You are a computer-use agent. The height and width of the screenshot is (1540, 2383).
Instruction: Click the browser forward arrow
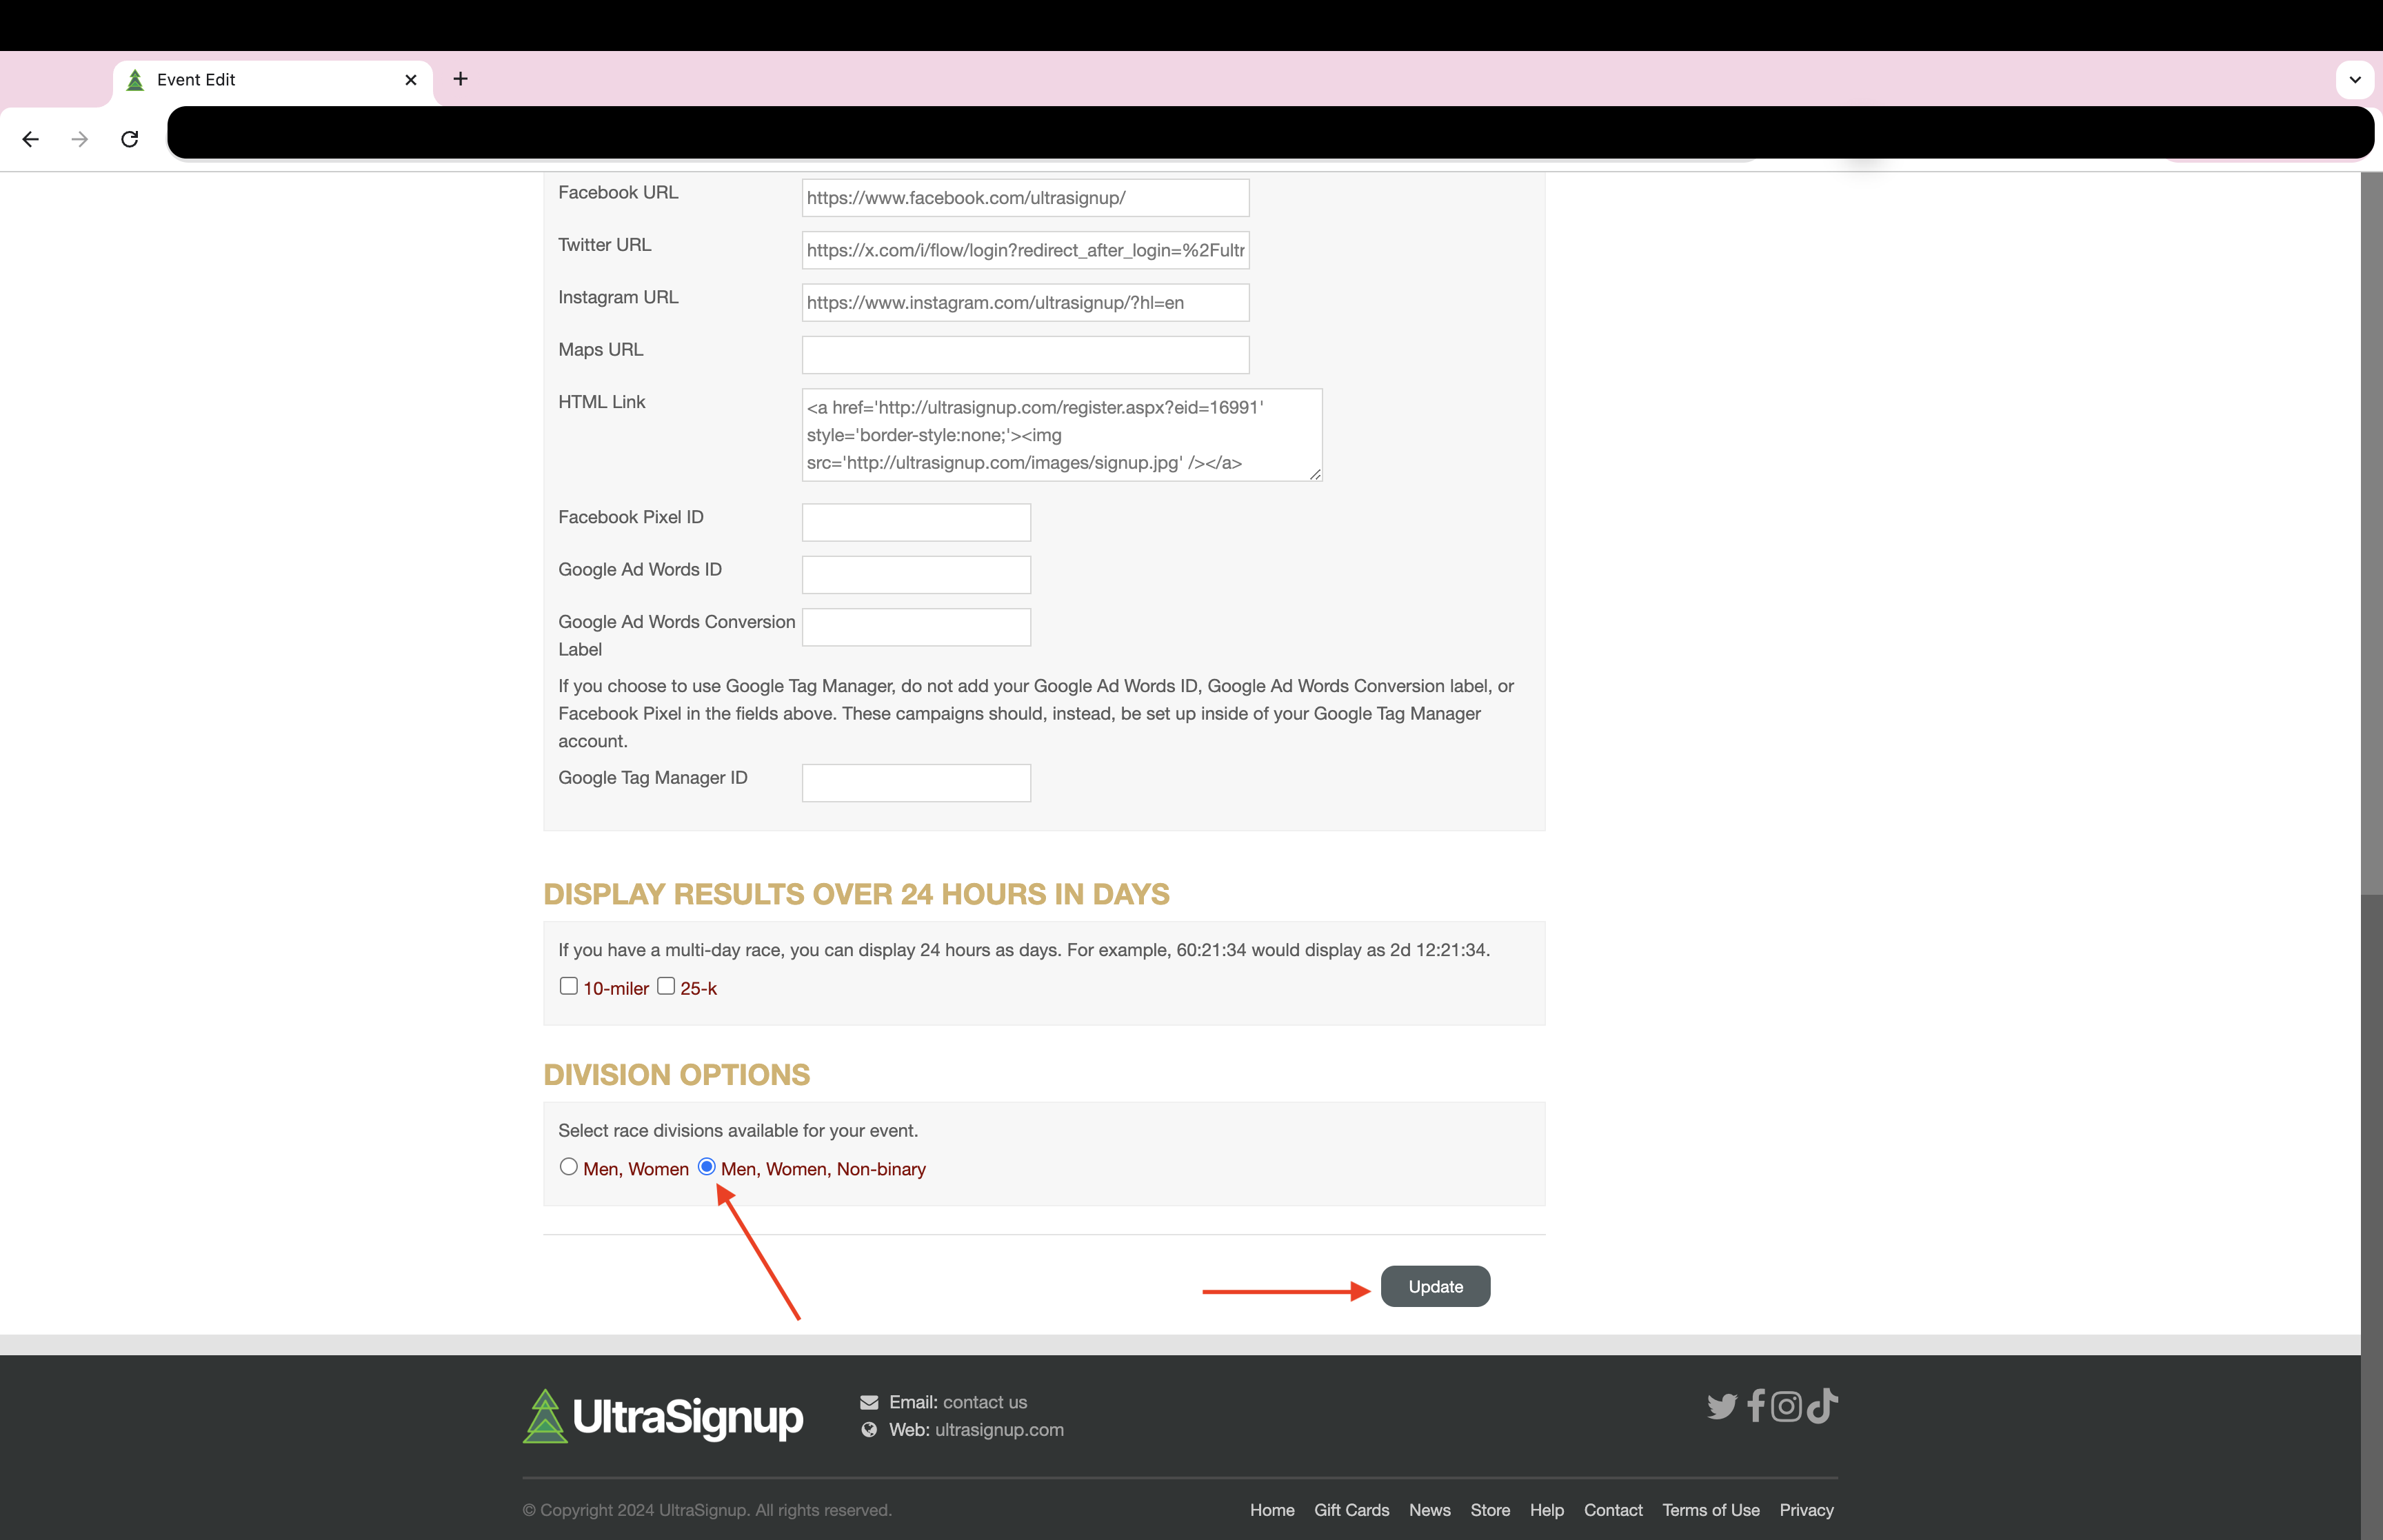tap(80, 139)
